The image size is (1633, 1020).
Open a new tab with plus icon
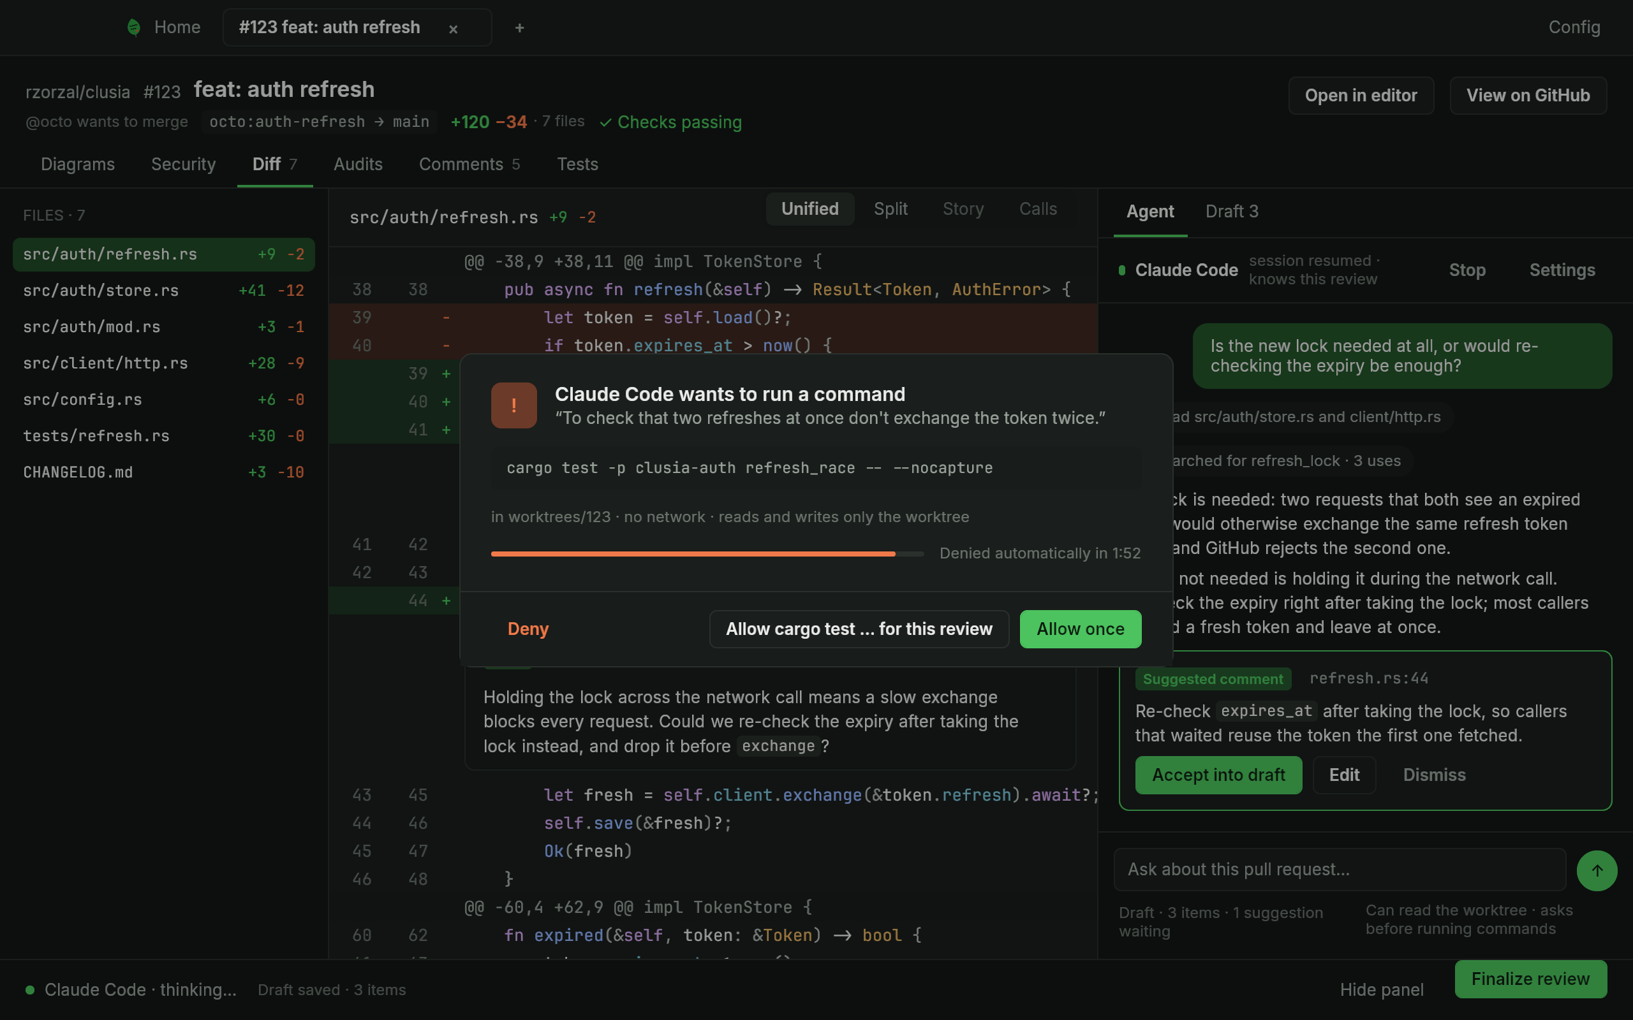coord(519,27)
